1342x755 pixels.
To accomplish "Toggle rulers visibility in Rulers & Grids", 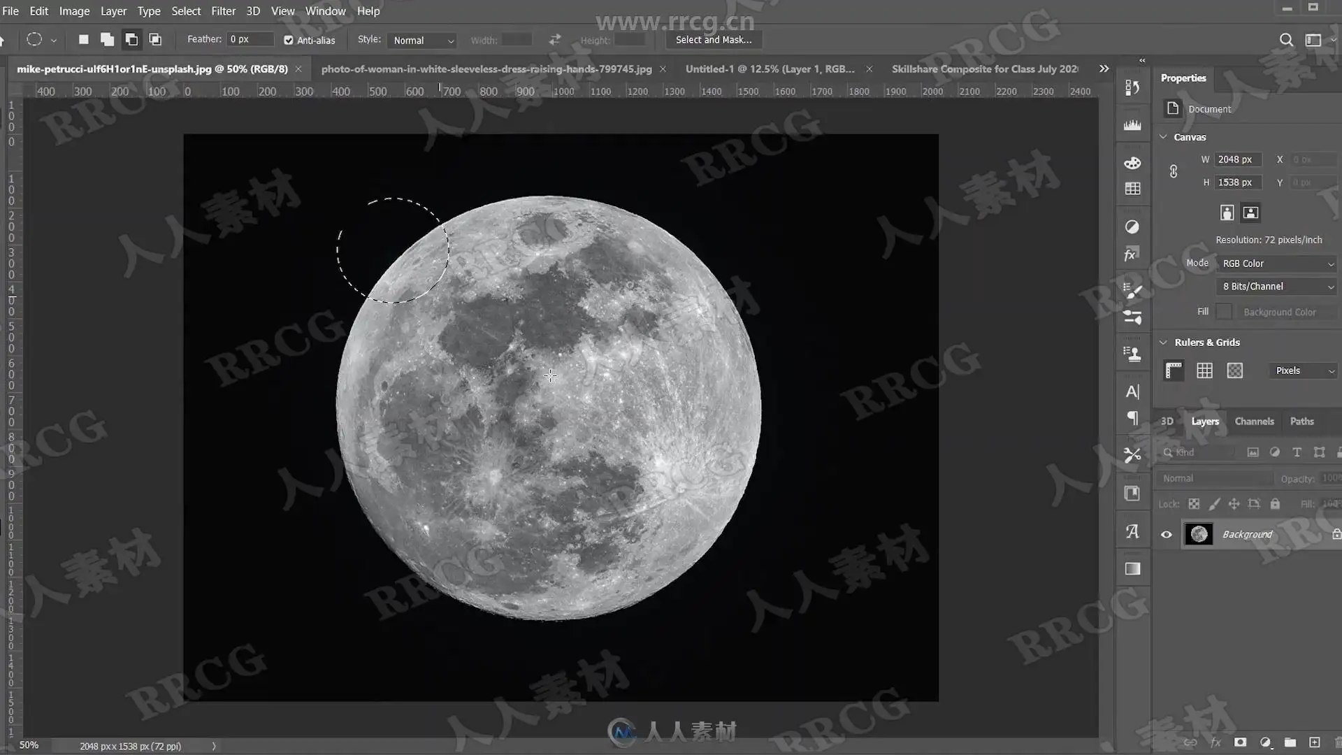I will 1174,371.
